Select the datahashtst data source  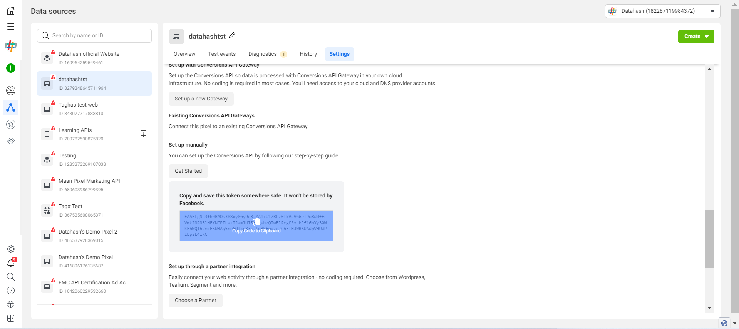click(x=94, y=84)
